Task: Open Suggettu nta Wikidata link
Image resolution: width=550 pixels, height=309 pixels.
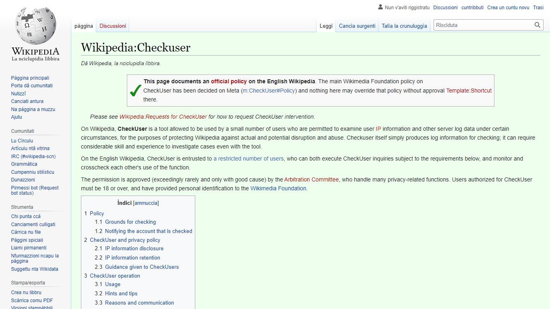Action: (35, 269)
